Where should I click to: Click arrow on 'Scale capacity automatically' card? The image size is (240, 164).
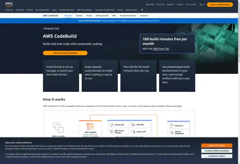[114, 88]
